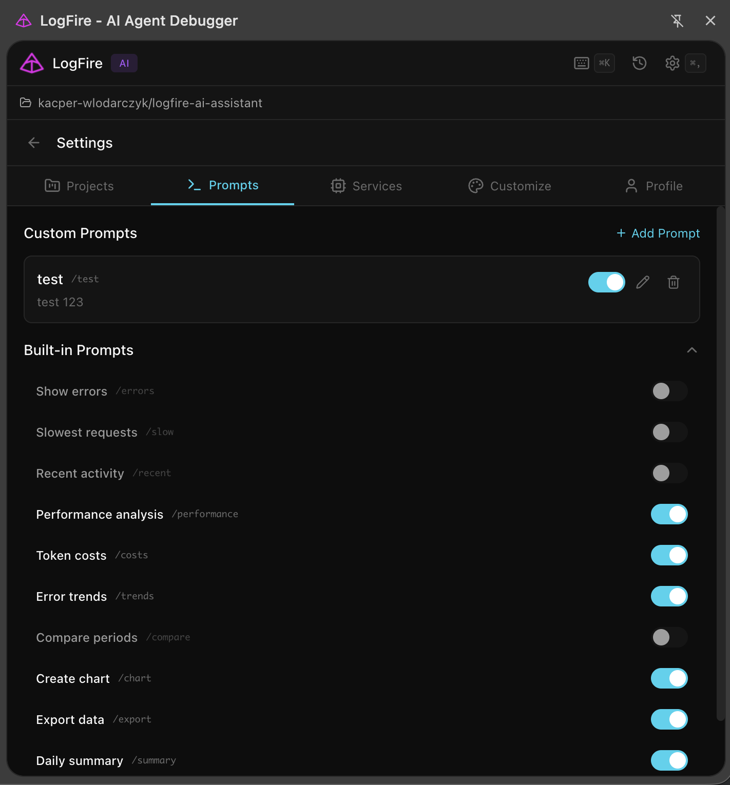The width and height of the screenshot is (730, 785).
Task: Switch to the Profile tab
Action: [654, 186]
